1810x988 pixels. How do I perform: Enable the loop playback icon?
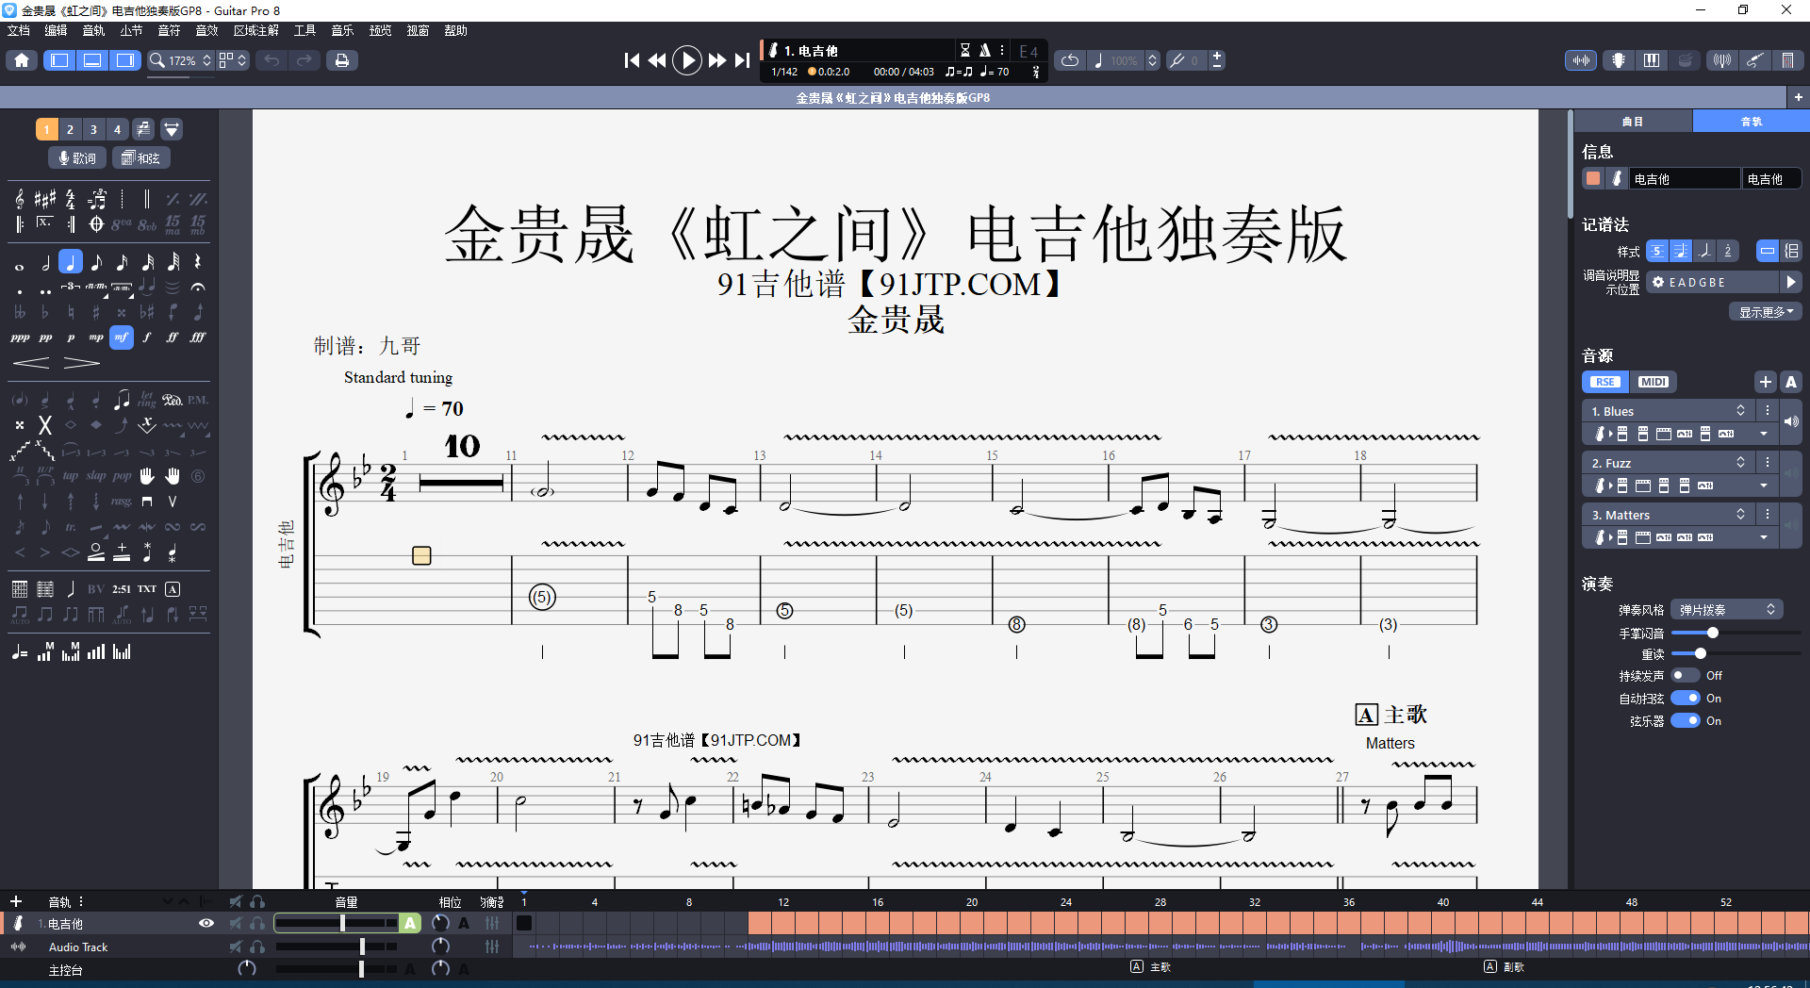pos(1070,60)
